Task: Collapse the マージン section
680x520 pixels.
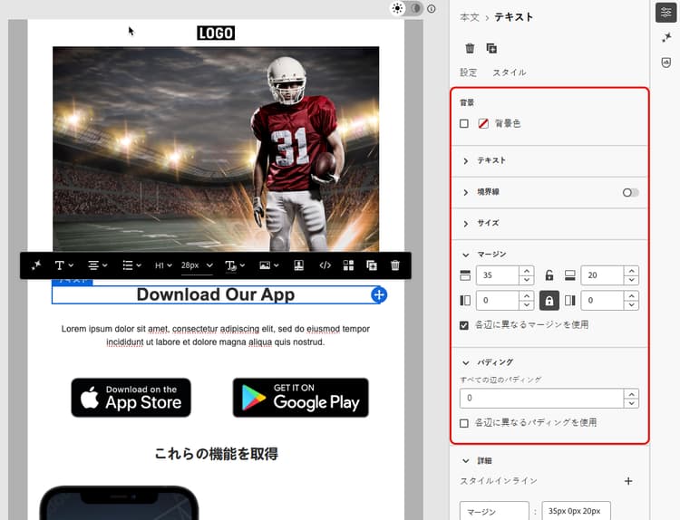Action: pyautogui.click(x=466, y=255)
